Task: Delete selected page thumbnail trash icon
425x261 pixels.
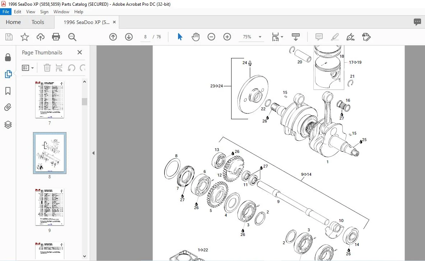Action: [x=47, y=68]
